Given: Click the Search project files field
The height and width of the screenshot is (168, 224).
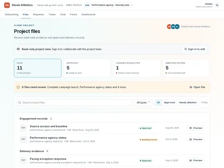Looking at the screenshot, I should [x=74, y=103].
